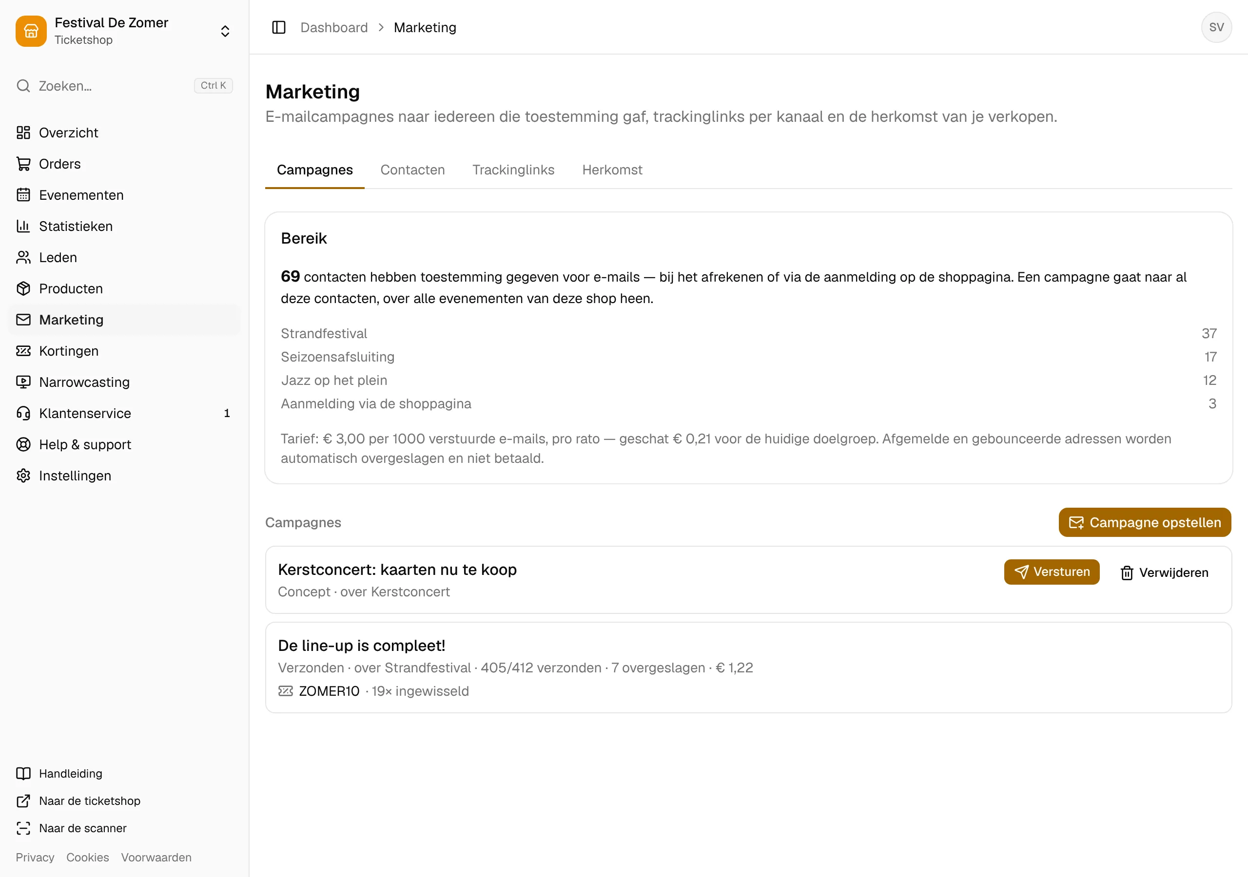The width and height of the screenshot is (1248, 877).
Task: Click the Campagne opstellen button
Action: point(1145,522)
